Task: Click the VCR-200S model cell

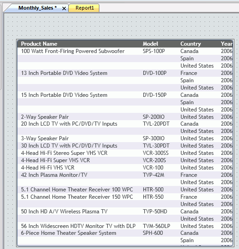Action: pos(154,160)
